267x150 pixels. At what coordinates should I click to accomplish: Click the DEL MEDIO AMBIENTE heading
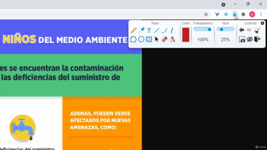click(x=83, y=40)
